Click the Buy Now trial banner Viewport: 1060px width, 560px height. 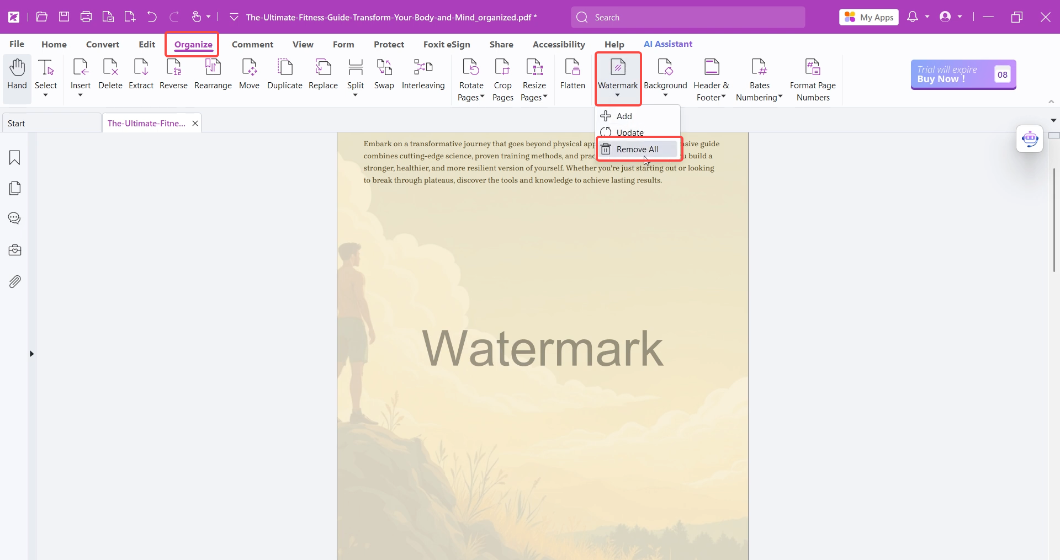963,74
